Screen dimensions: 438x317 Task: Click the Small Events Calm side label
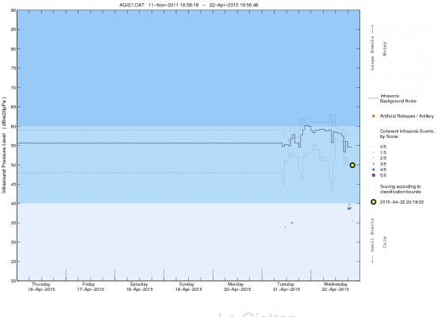378,241
